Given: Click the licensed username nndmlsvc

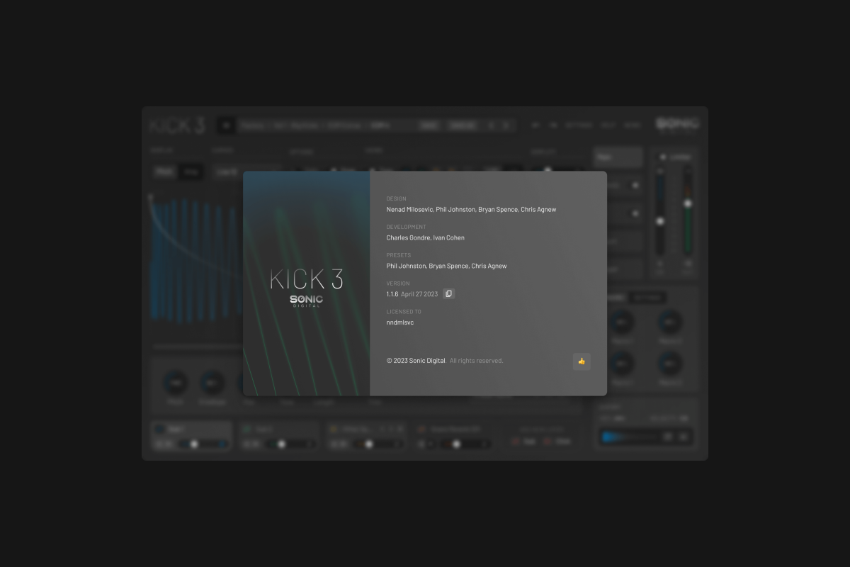Looking at the screenshot, I should coord(399,322).
